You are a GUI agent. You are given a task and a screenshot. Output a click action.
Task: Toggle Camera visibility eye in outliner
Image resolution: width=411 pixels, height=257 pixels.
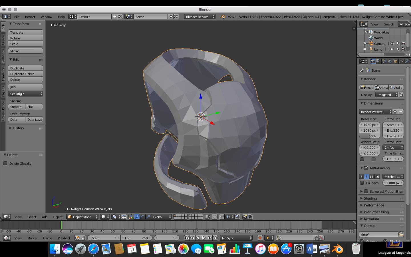coord(392,43)
